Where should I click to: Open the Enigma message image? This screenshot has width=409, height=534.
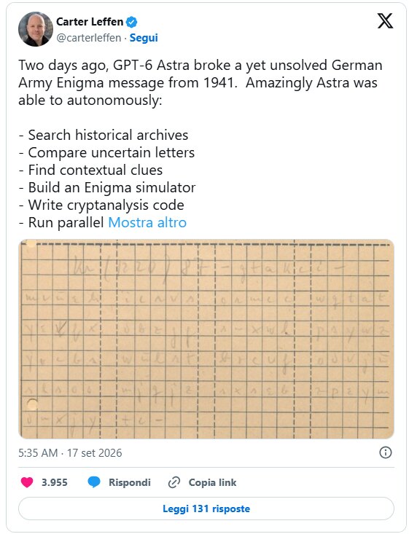click(x=206, y=339)
